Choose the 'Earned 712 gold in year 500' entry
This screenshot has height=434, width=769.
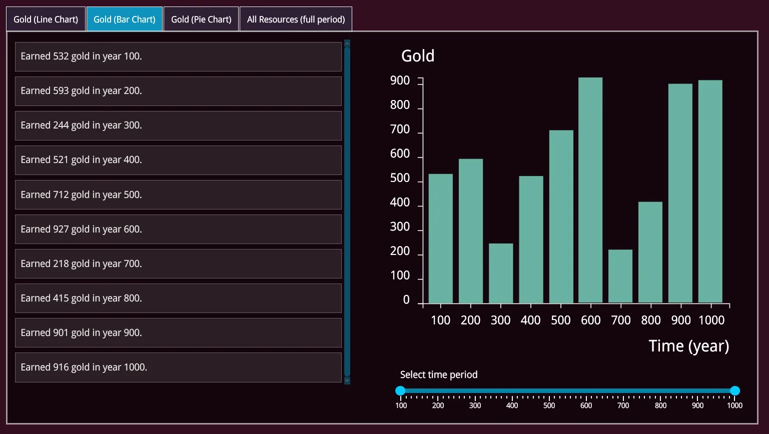178,194
